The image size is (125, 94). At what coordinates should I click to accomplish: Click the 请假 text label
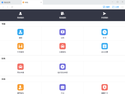point(20,38)
